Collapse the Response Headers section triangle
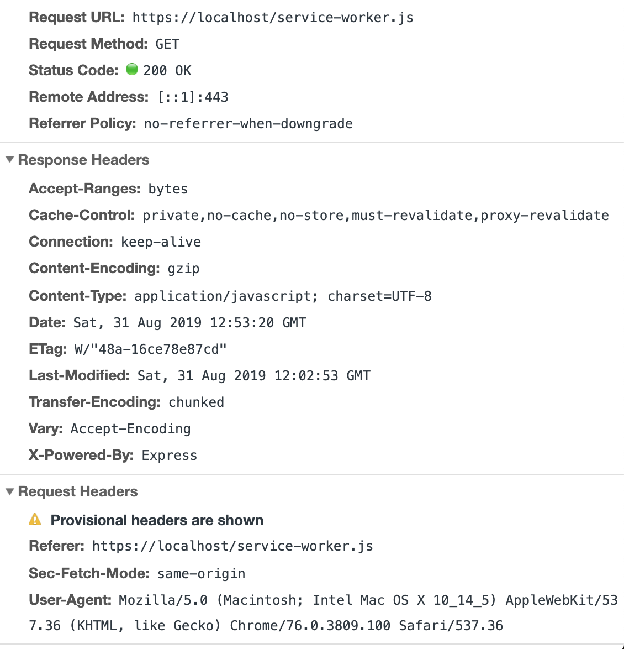The height and width of the screenshot is (649, 624). tap(9, 160)
